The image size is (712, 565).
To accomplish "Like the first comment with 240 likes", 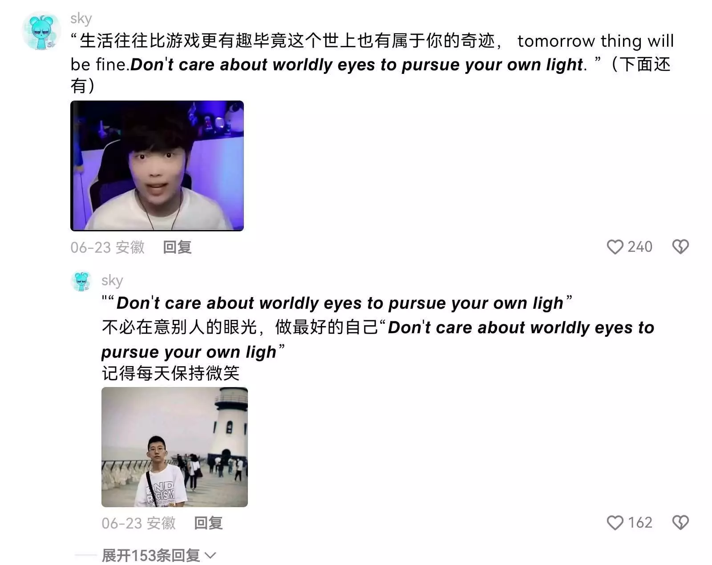I will tap(615, 247).
